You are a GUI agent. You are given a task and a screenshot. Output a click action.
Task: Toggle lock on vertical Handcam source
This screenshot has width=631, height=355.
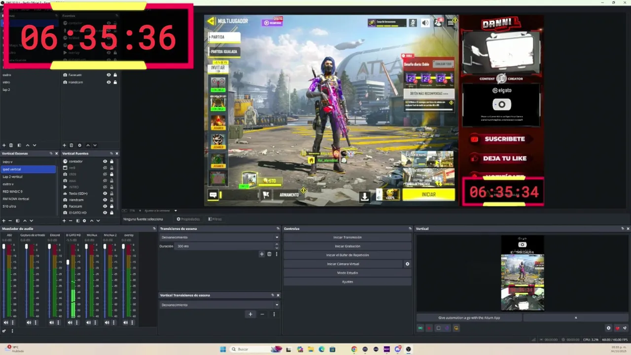(x=112, y=200)
